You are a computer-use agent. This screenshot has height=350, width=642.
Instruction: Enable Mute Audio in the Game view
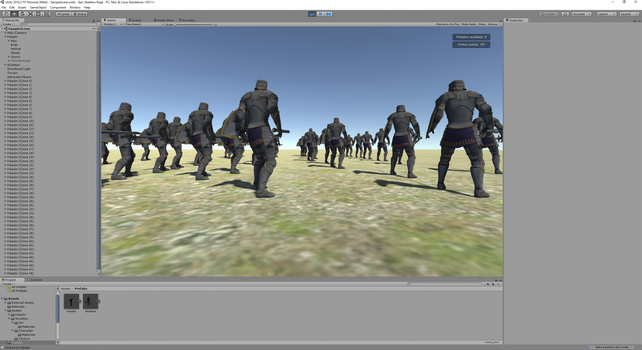tap(468, 24)
